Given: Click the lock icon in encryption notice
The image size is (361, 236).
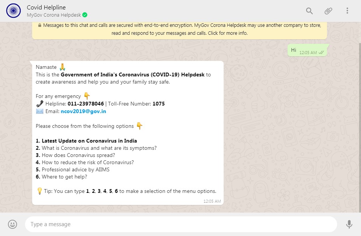Looking at the screenshot, I should [40, 25].
